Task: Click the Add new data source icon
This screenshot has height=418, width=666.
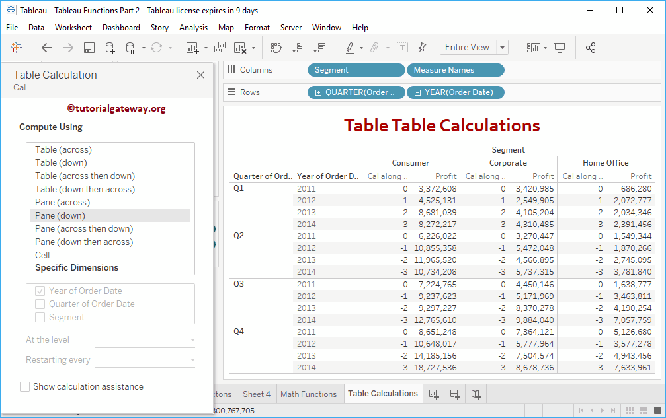Action: (x=110, y=48)
